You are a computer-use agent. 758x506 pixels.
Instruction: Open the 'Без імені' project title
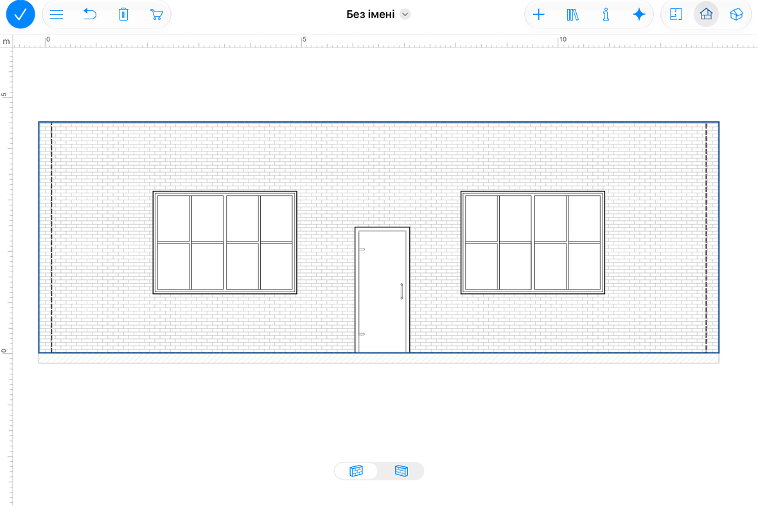370,15
